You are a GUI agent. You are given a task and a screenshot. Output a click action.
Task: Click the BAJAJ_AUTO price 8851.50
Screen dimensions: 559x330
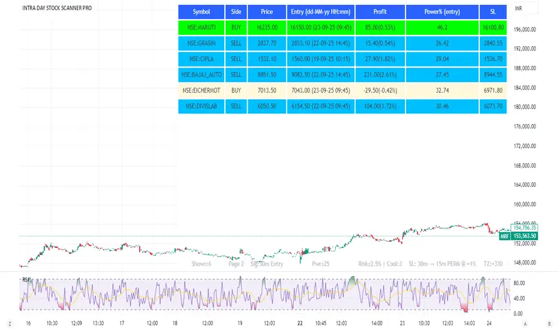(267, 74)
